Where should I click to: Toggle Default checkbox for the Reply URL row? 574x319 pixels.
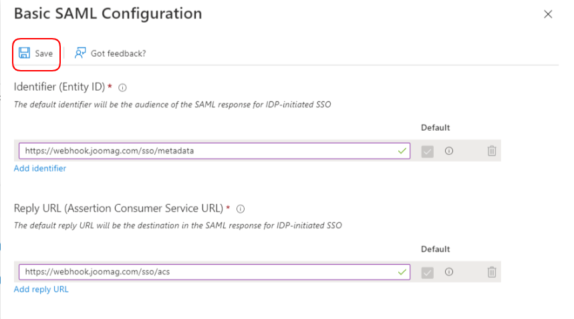[428, 272]
